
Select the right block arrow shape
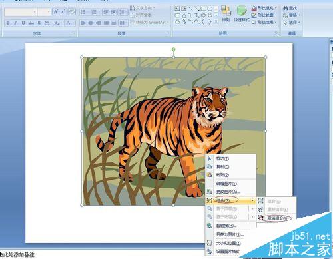203,15
